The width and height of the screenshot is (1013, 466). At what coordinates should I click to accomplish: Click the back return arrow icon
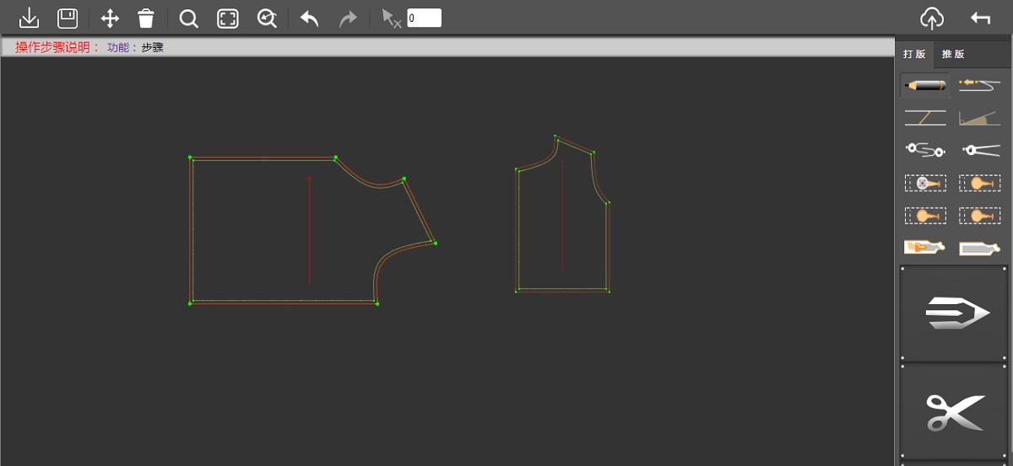980,18
